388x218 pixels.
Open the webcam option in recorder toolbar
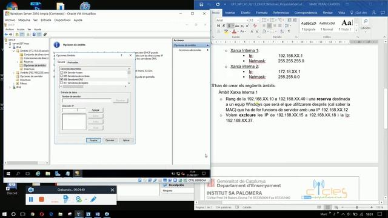coord(79,199)
